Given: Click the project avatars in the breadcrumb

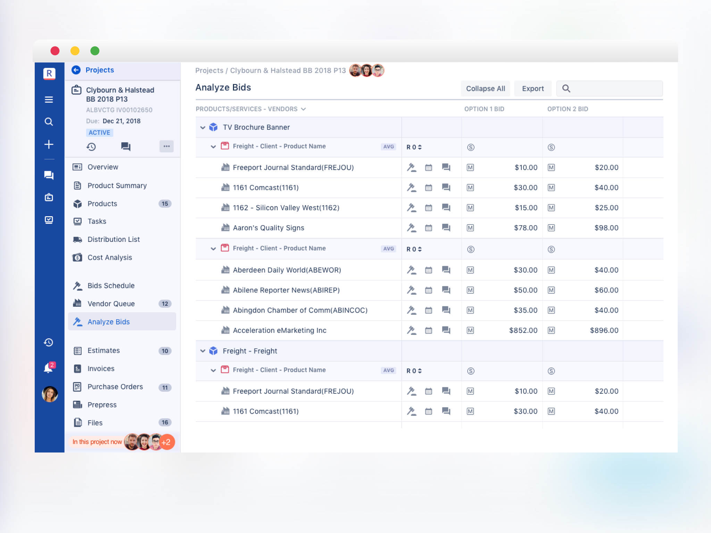Looking at the screenshot, I should [x=367, y=70].
